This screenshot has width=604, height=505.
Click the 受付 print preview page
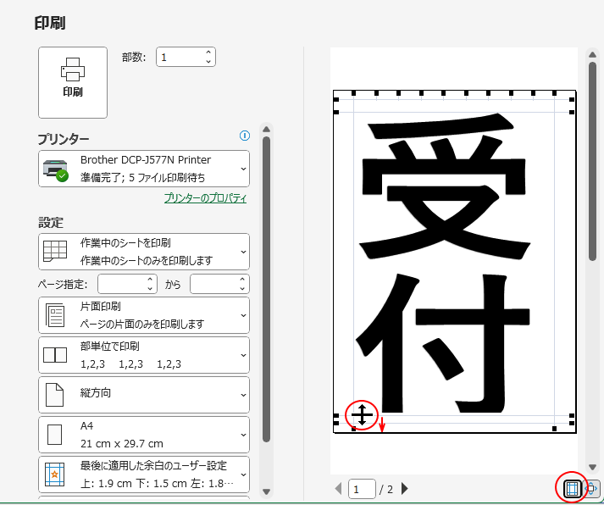[455, 262]
